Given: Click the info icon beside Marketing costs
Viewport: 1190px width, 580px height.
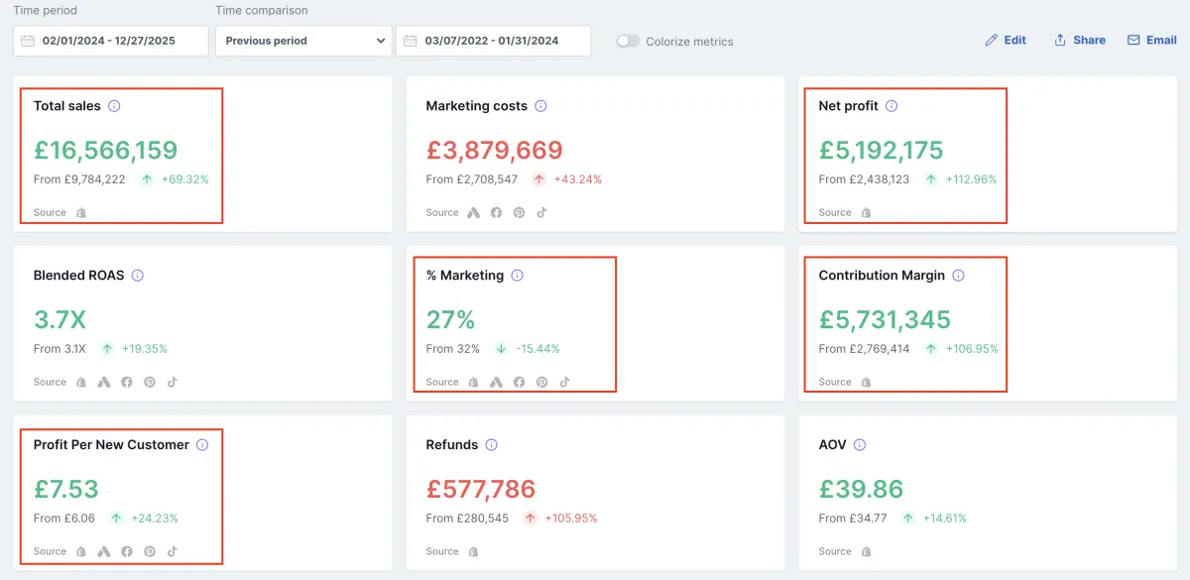Looking at the screenshot, I should pyautogui.click(x=540, y=106).
